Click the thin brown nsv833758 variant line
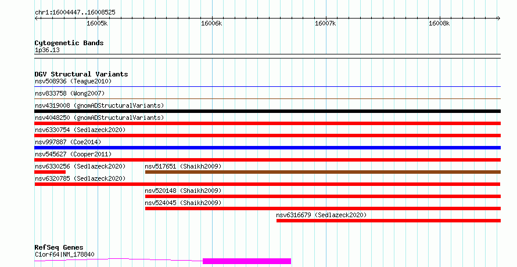Viewport: 517px width, 267px height. 267,98
